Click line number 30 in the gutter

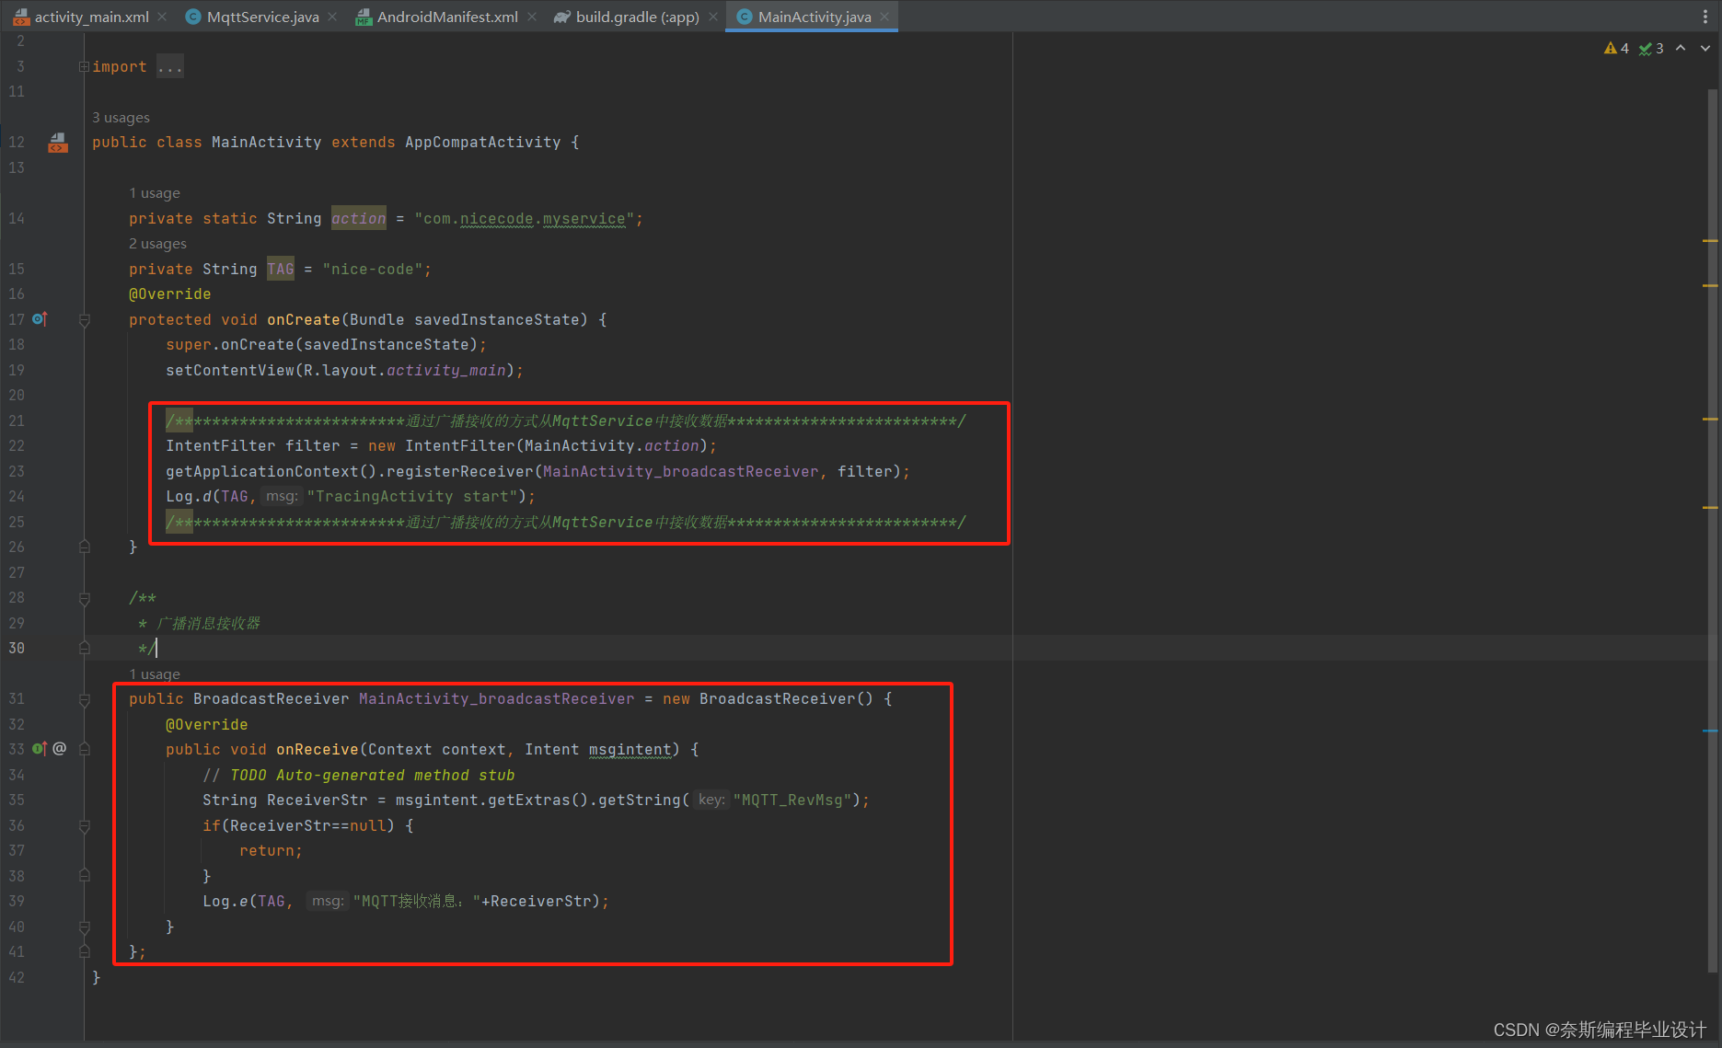point(17,648)
